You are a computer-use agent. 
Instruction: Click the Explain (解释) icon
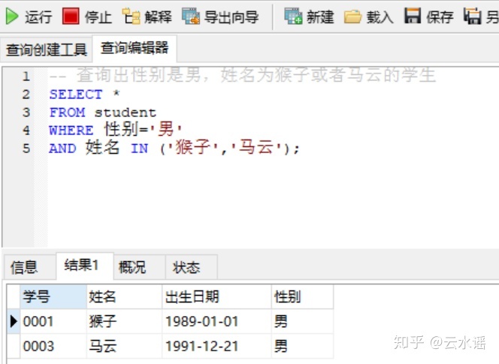(x=131, y=17)
